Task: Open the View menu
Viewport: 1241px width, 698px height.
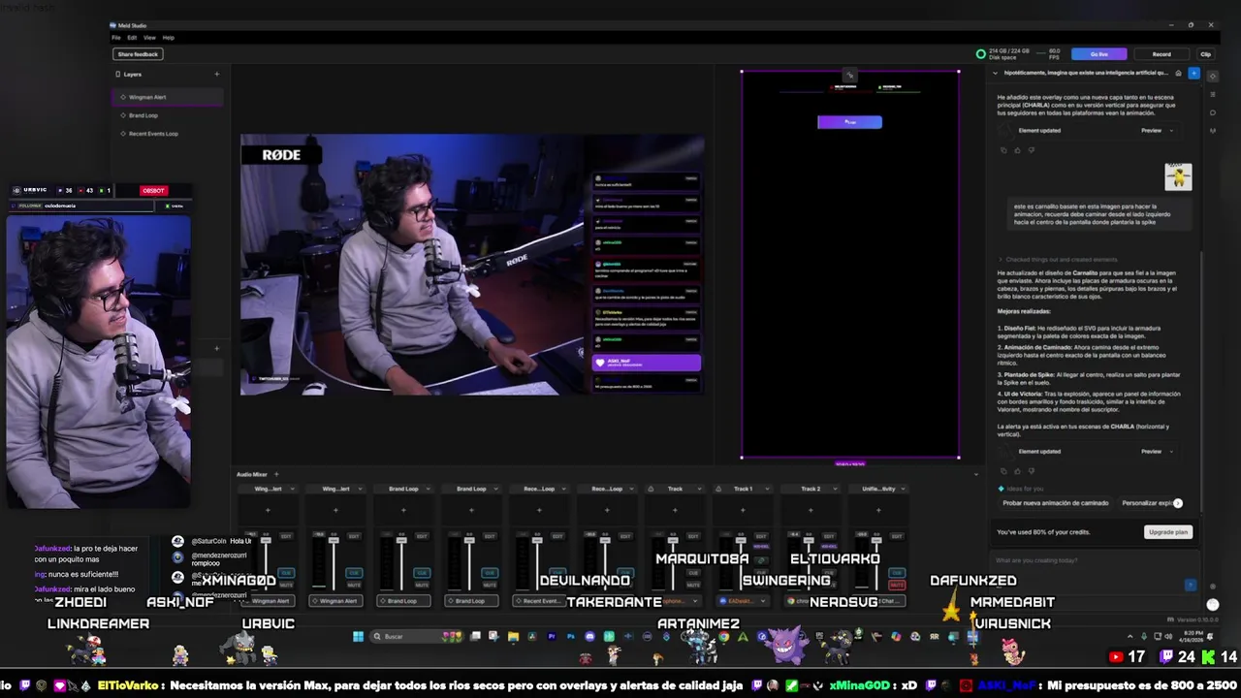Action: coord(149,38)
